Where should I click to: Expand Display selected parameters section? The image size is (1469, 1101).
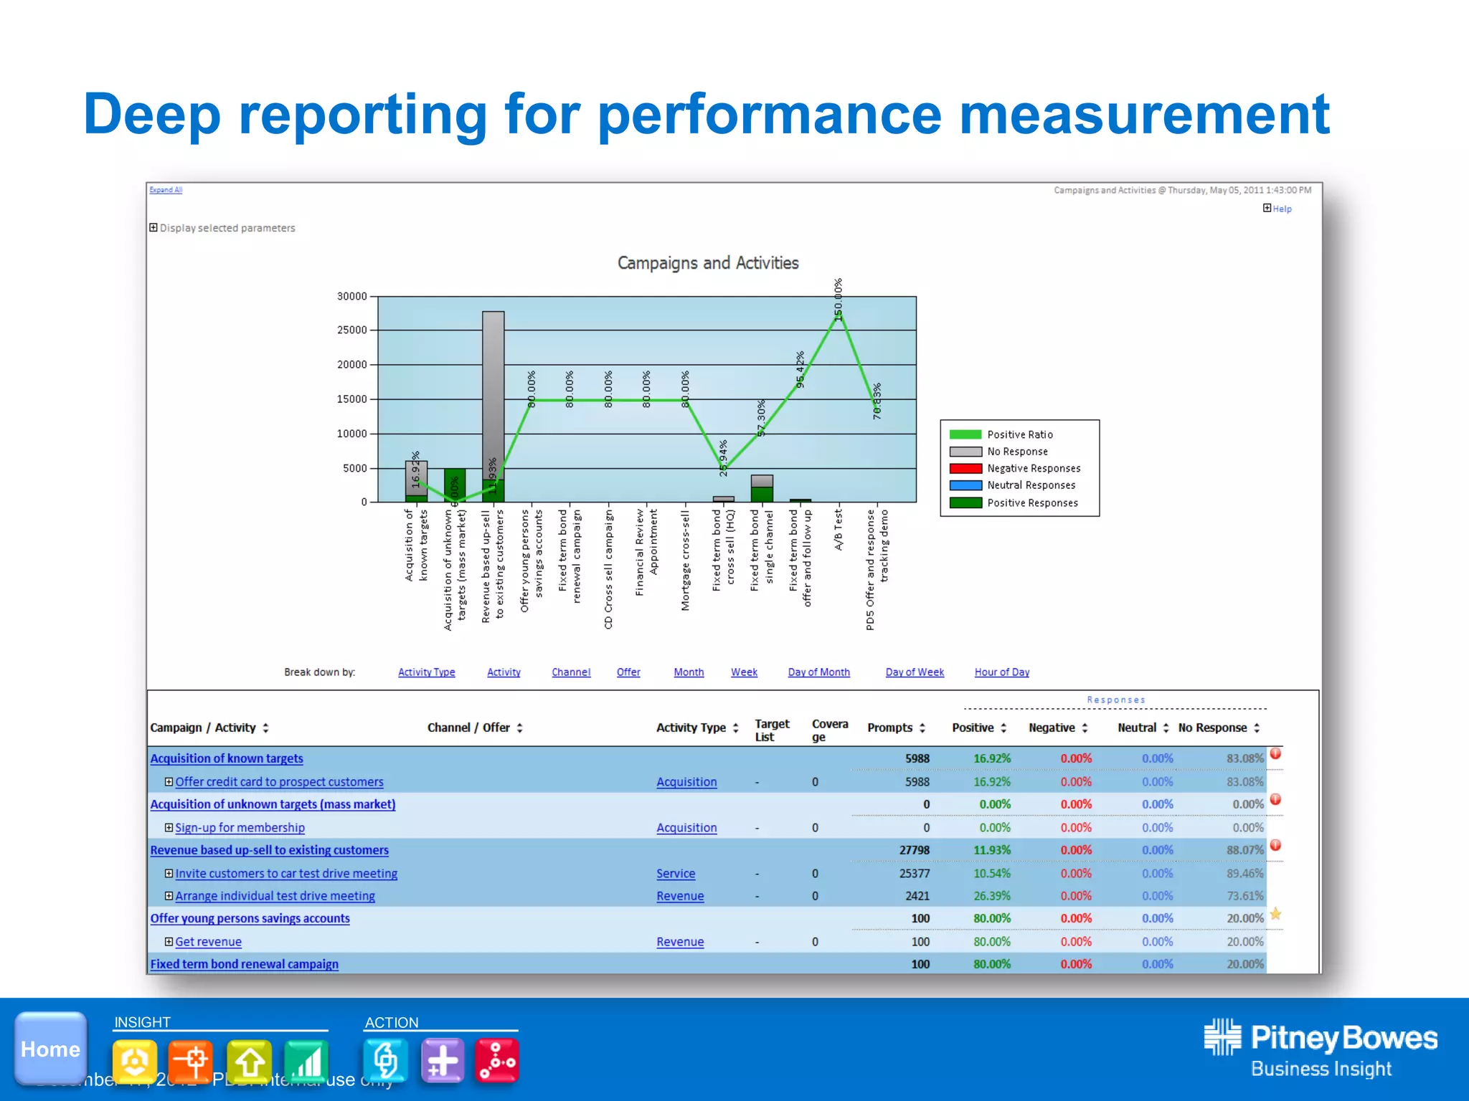click(153, 227)
